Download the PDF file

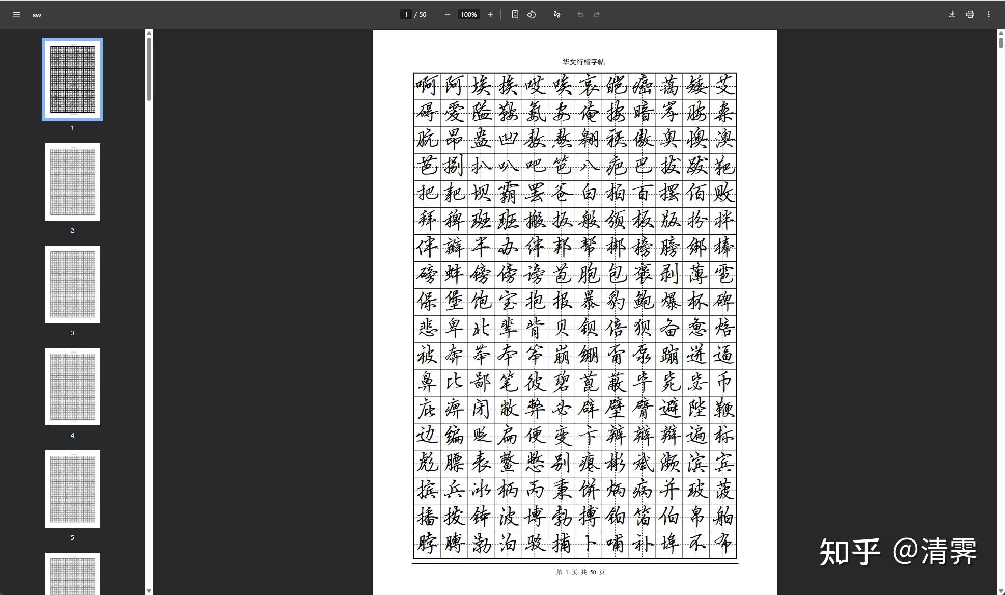tap(952, 14)
